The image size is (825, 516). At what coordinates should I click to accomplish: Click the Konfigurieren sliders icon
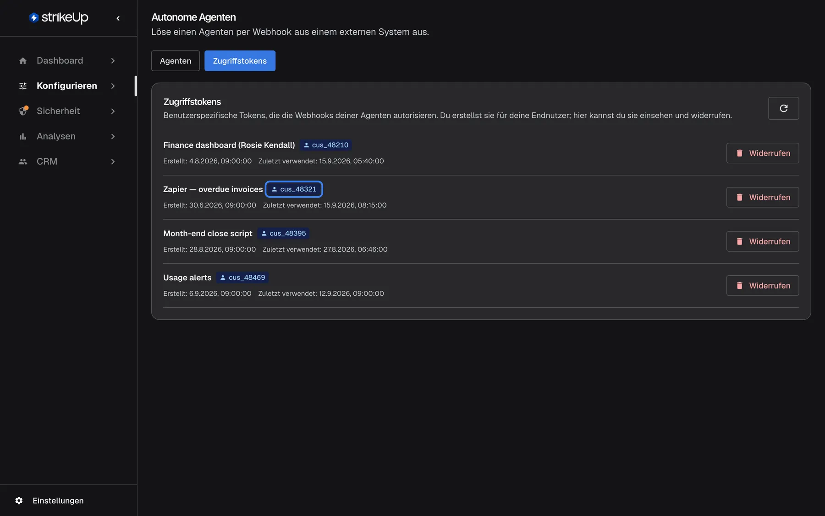coord(23,86)
